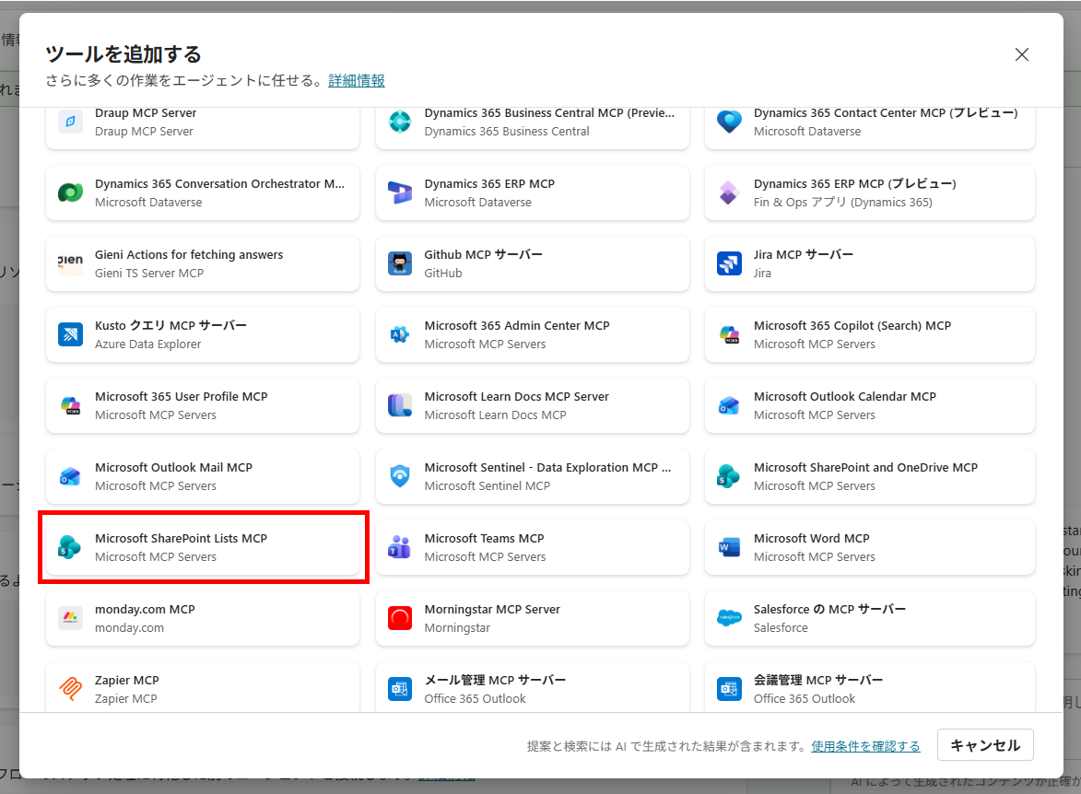
Task: Click the Morningstar MCP Server red icon
Action: (400, 619)
